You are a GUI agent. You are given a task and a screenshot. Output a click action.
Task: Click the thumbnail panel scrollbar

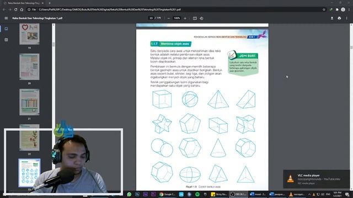54,44
